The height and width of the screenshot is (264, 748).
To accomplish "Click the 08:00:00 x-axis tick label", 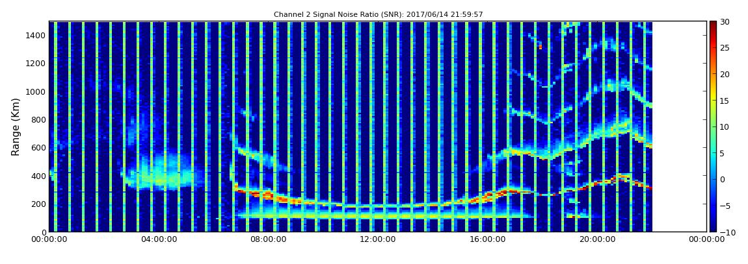I will point(269,240).
